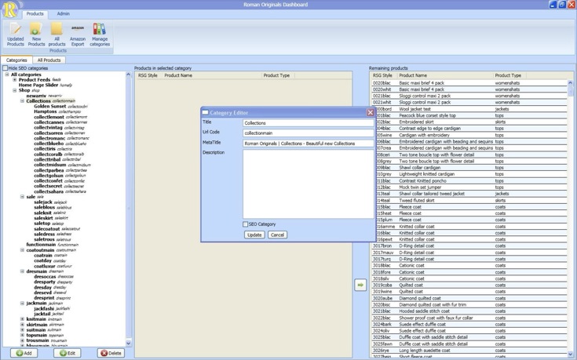Image resolution: width=577 pixels, height=360 pixels.
Task: Move product with the green arrow button
Action: [360, 285]
